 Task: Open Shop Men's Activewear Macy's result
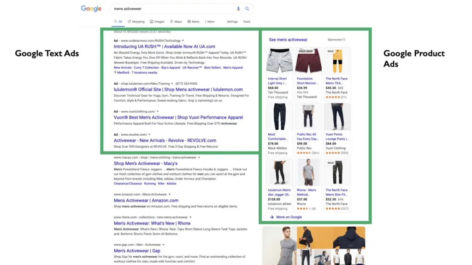[x=145, y=163]
